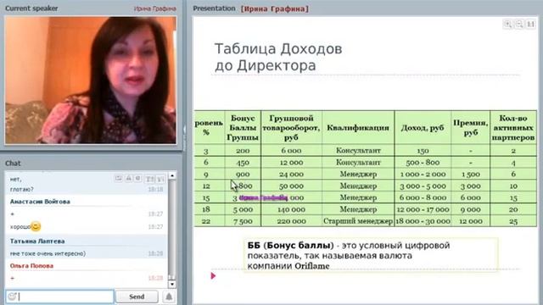The height and width of the screenshot is (305, 543).
Task: Click chat message 'глотаю?'
Action: tap(22, 189)
